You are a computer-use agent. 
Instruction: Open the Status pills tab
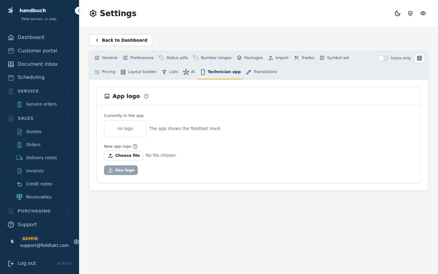[173, 58]
